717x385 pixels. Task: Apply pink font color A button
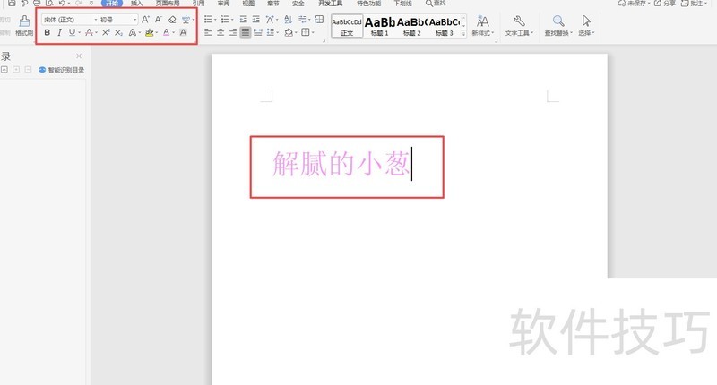tap(166, 32)
